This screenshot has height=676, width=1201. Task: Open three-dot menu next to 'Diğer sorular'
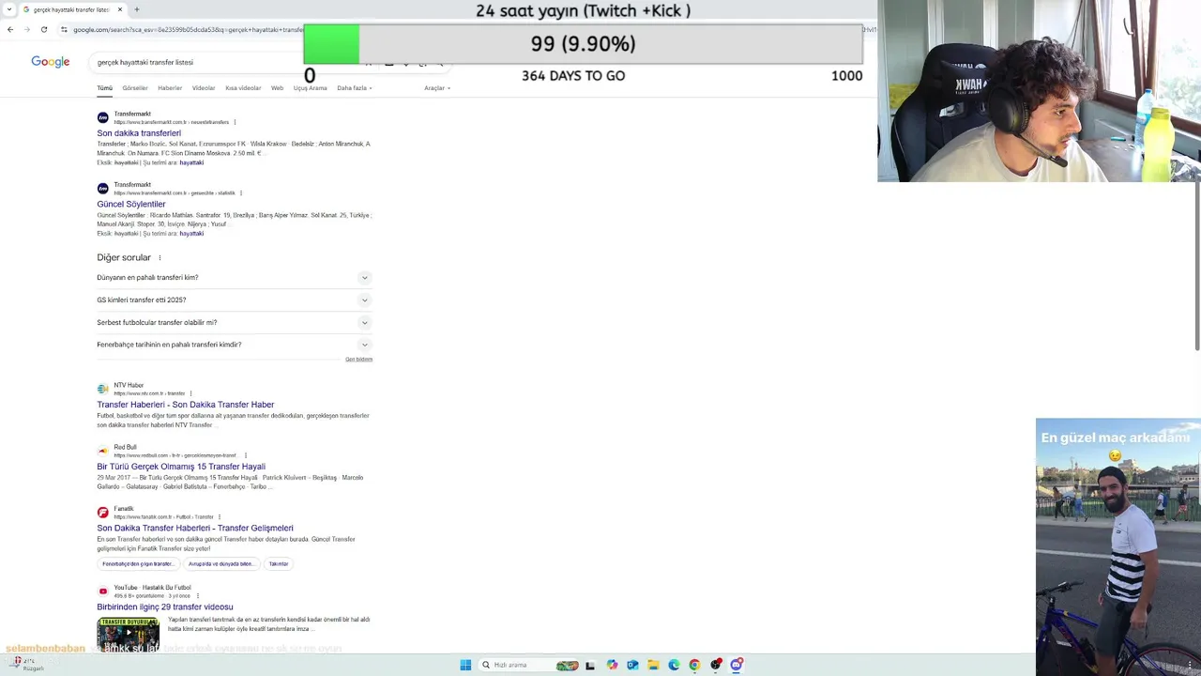[160, 258]
